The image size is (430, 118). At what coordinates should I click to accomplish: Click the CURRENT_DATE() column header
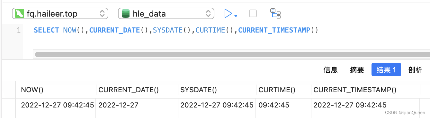pyautogui.click(x=137, y=90)
